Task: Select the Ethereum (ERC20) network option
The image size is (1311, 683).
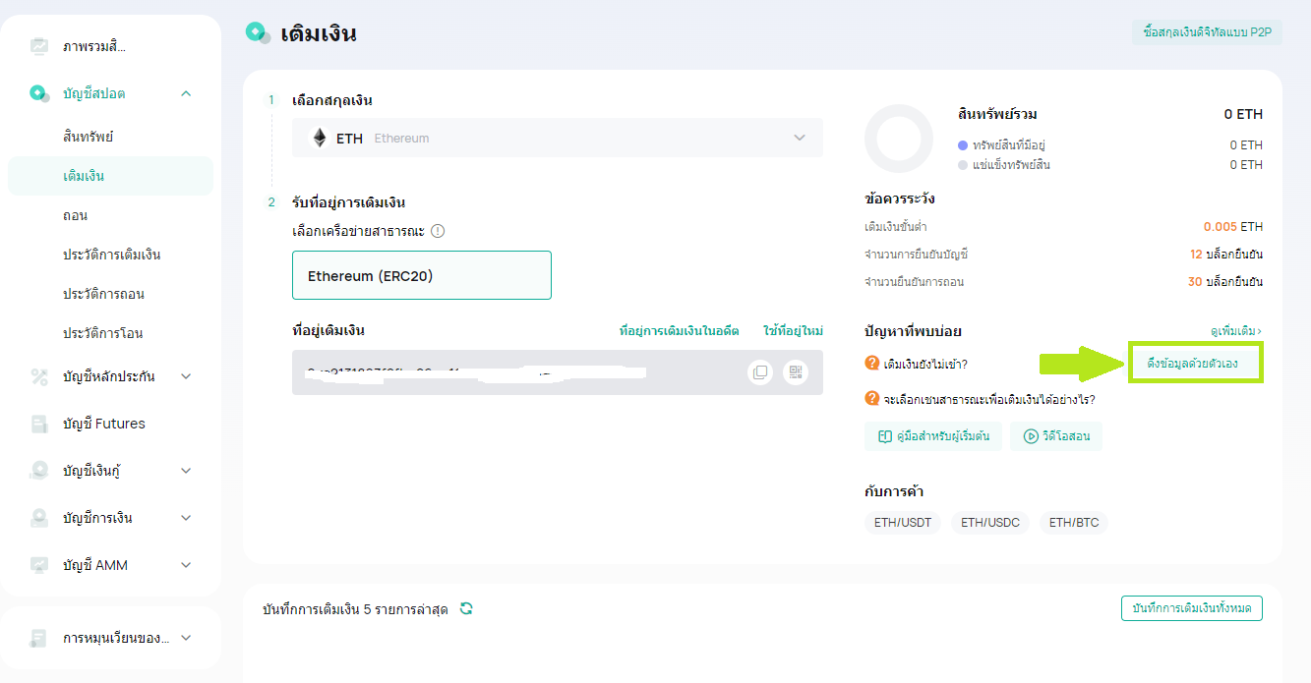Action: (x=421, y=275)
